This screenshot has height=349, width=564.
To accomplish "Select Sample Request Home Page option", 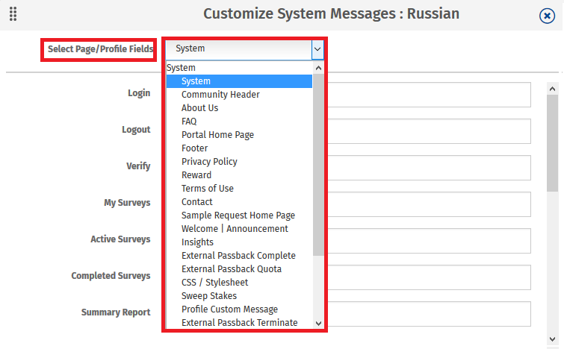I will click(x=238, y=216).
